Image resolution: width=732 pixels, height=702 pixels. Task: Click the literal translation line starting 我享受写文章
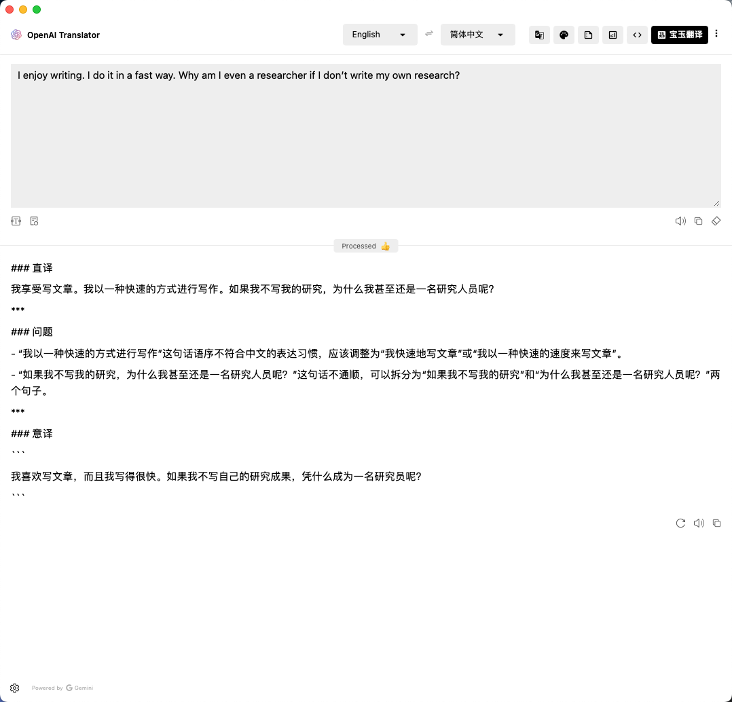coord(253,289)
